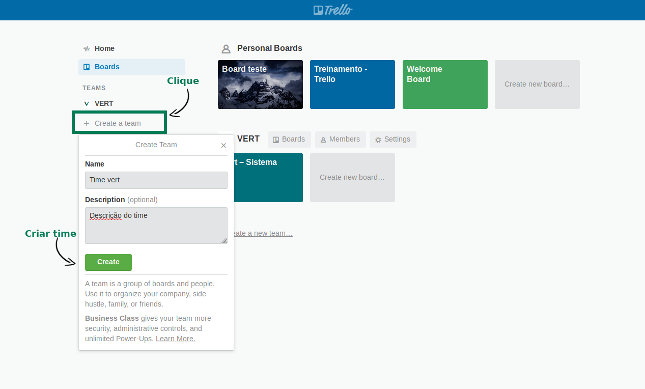The height and width of the screenshot is (389, 645).
Task: Close the Create Team popup
Action: pyautogui.click(x=223, y=146)
